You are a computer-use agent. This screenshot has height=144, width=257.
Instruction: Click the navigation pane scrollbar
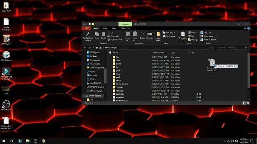click(x=105, y=76)
